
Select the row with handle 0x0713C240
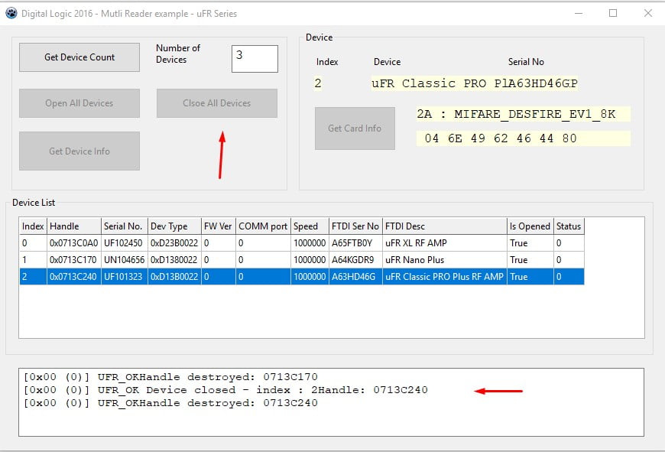point(301,277)
